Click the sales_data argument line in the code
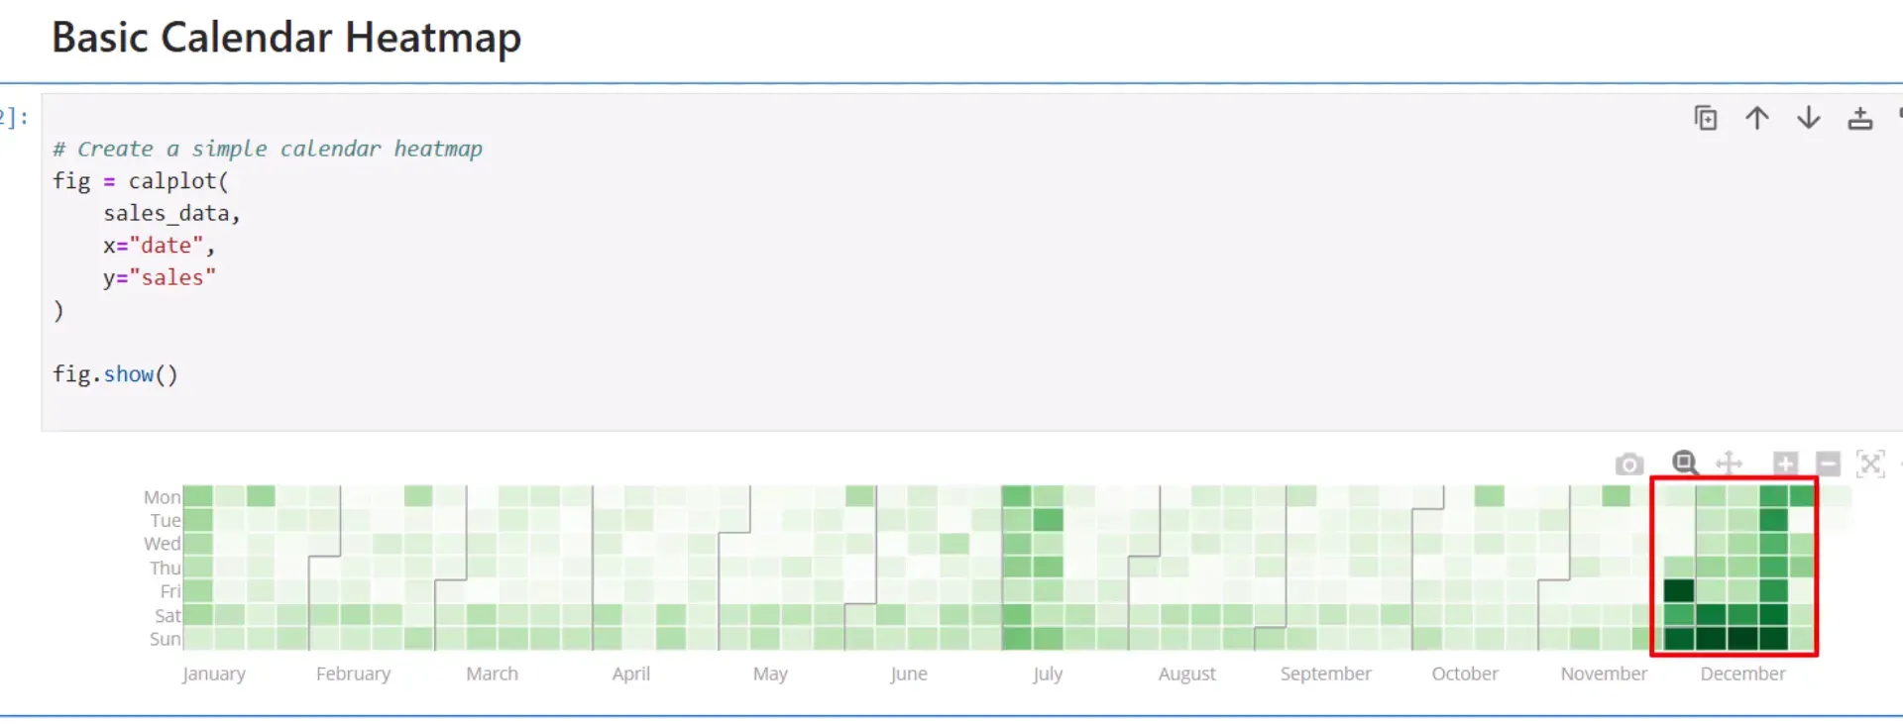This screenshot has width=1903, height=724. pyautogui.click(x=170, y=214)
